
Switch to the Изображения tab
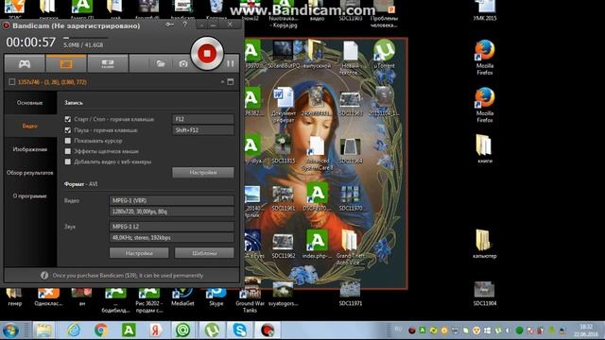(29, 149)
